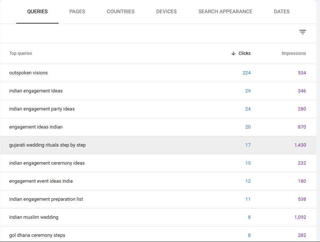Go to Search Appearance tab
Screen dimensions: 320x242
[x=225, y=11]
